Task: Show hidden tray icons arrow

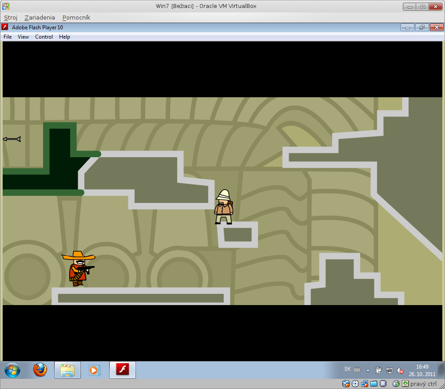Action: click(x=368, y=370)
